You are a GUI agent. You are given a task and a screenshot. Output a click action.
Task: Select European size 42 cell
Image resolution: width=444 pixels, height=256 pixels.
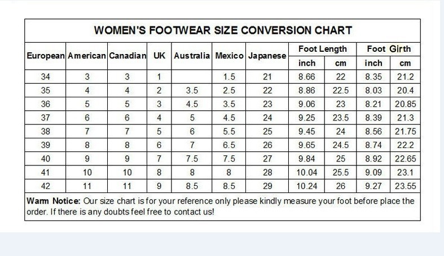(x=45, y=186)
